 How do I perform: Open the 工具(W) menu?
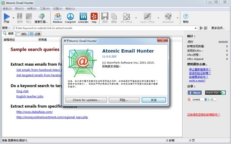[45, 9]
